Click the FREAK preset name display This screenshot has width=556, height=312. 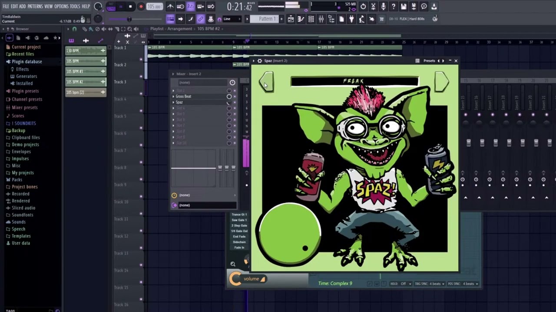coord(354,81)
